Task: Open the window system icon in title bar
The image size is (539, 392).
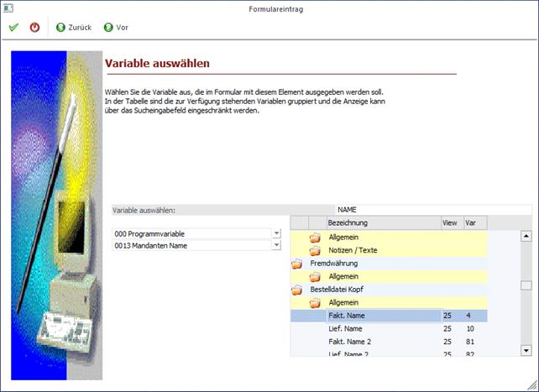Action: click(7, 8)
